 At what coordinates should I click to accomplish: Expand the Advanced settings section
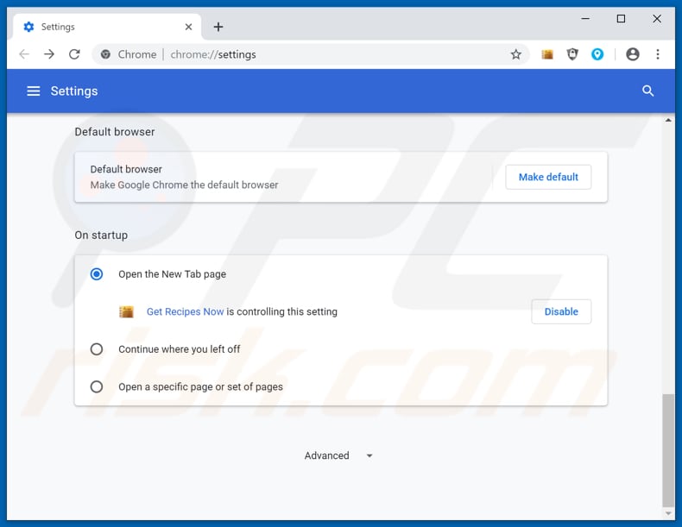tap(338, 455)
